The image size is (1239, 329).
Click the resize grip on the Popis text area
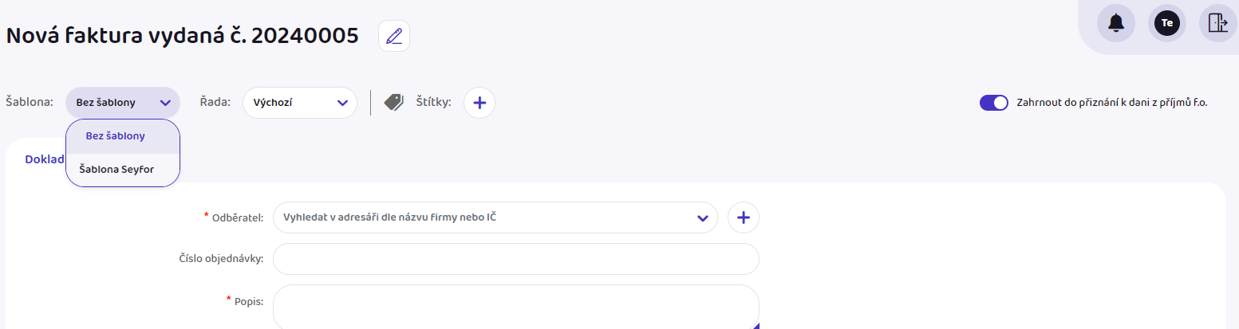(756, 325)
